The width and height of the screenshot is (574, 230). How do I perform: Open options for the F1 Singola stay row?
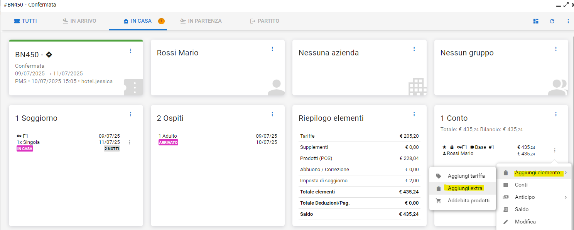[x=129, y=142]
